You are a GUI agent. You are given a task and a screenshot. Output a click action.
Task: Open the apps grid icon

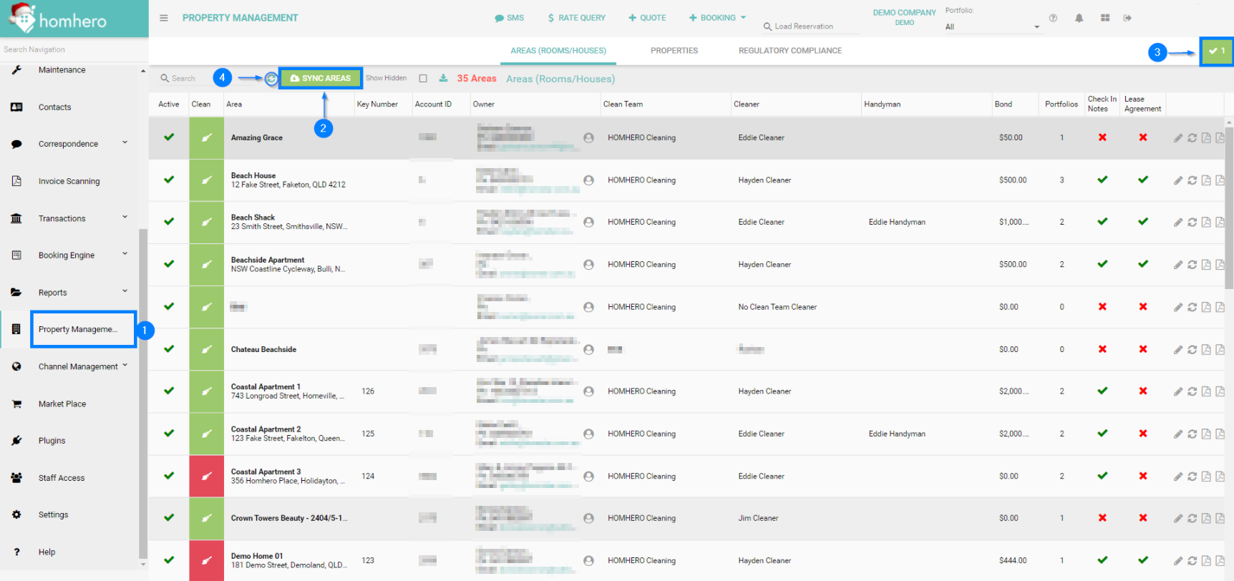pos(1105,18)
